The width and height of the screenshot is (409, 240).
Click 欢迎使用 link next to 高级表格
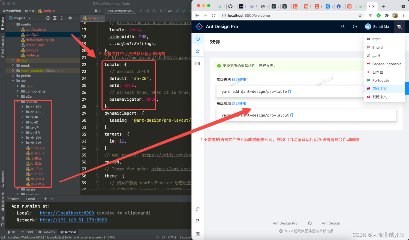[239, 80]
